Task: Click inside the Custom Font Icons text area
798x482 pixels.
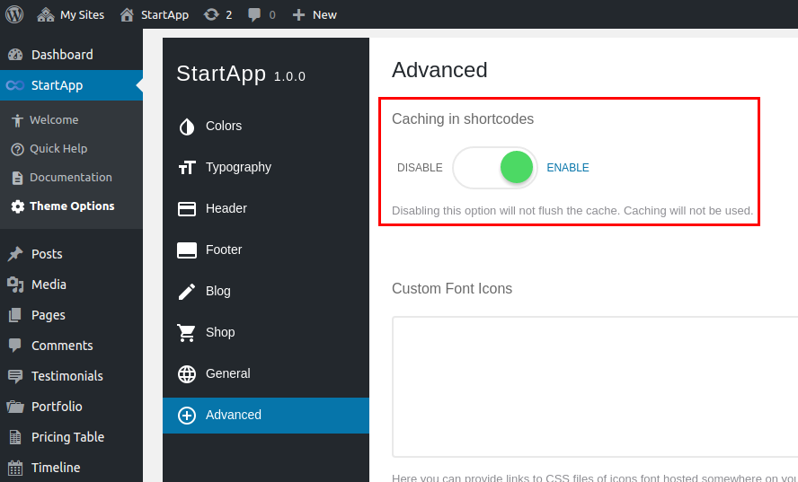Action: [595, 387]
